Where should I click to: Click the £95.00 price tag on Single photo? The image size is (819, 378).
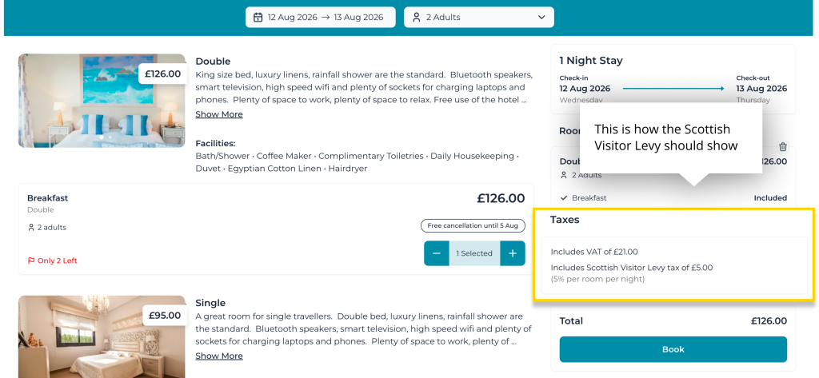click(164, 316)
